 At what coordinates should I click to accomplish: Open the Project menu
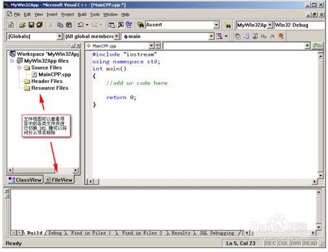[x=67, y=14]
